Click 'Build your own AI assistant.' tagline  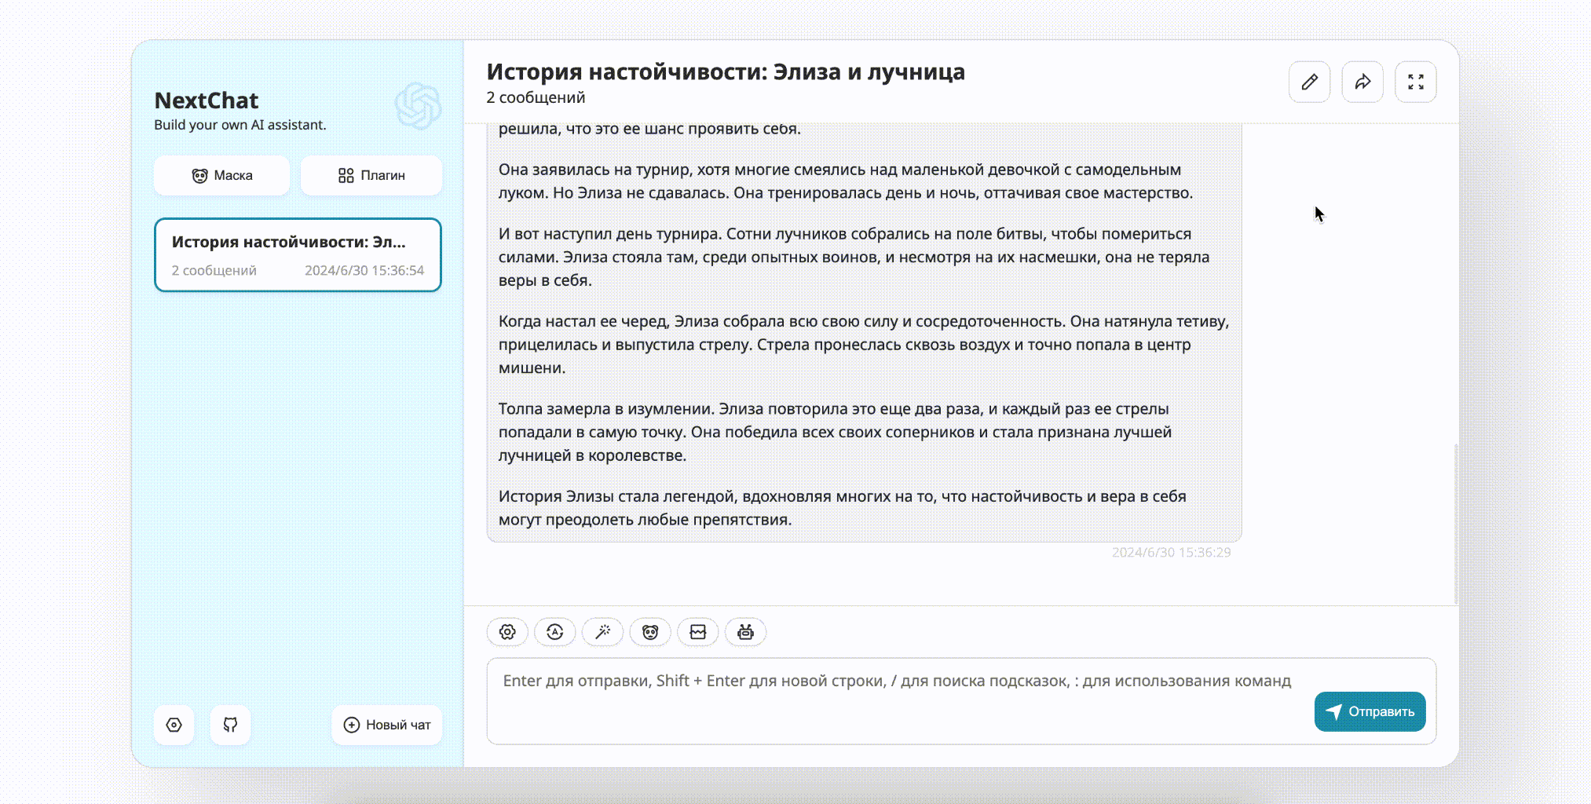pos(240,125)
